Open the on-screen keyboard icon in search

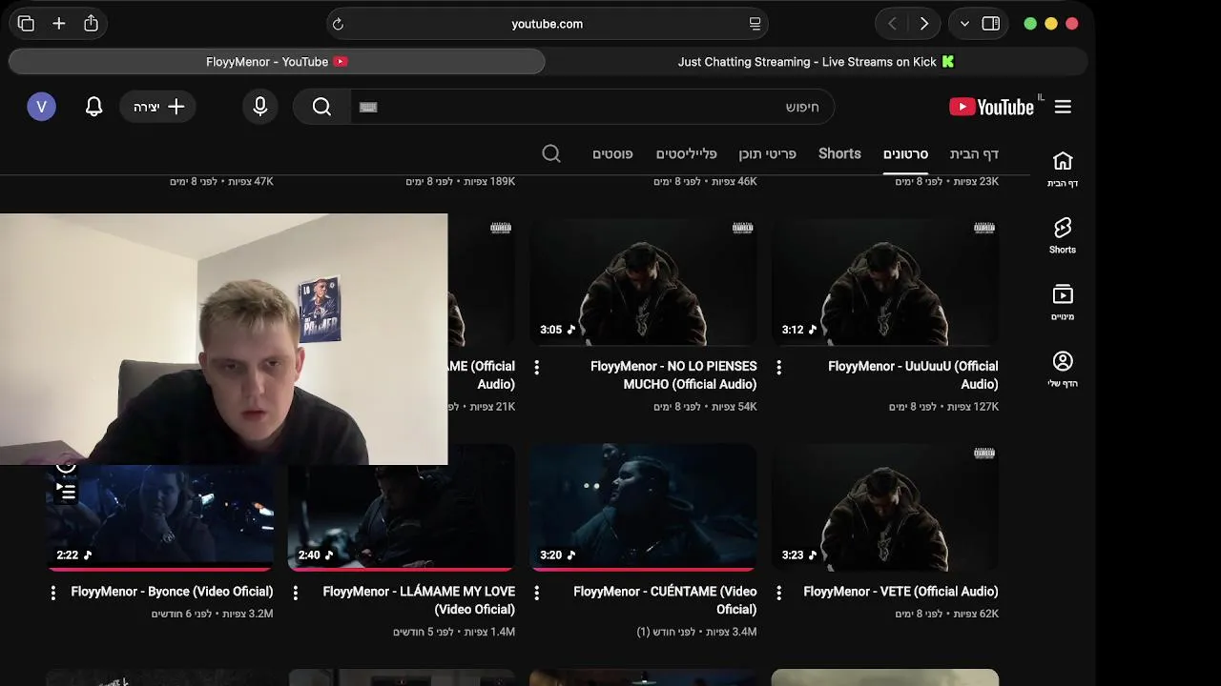368,107
